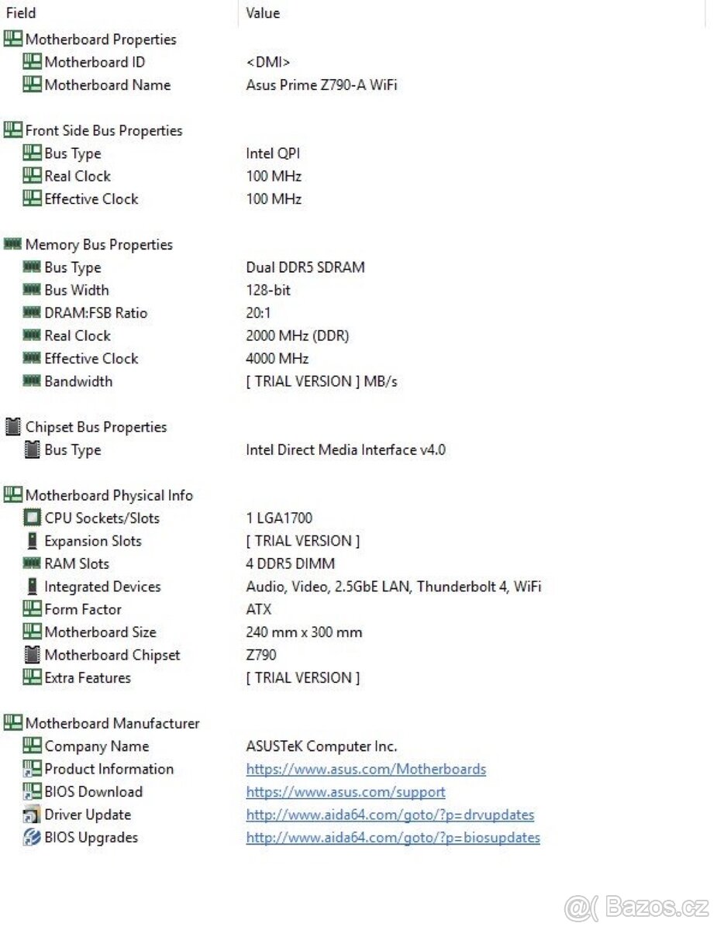Image resolution: width=717 pixels, height=930 pixels.
Task: Click the icon beside Integrated Devices
Action: 32,586
